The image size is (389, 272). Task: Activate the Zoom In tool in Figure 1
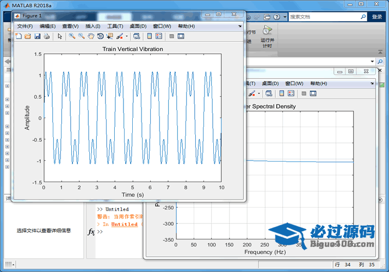pyautogui.click(x=72, y=36)
